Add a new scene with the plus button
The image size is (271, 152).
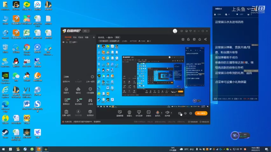[x=94, y=37]
